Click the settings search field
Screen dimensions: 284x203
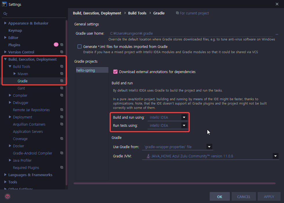click(34, 14)
